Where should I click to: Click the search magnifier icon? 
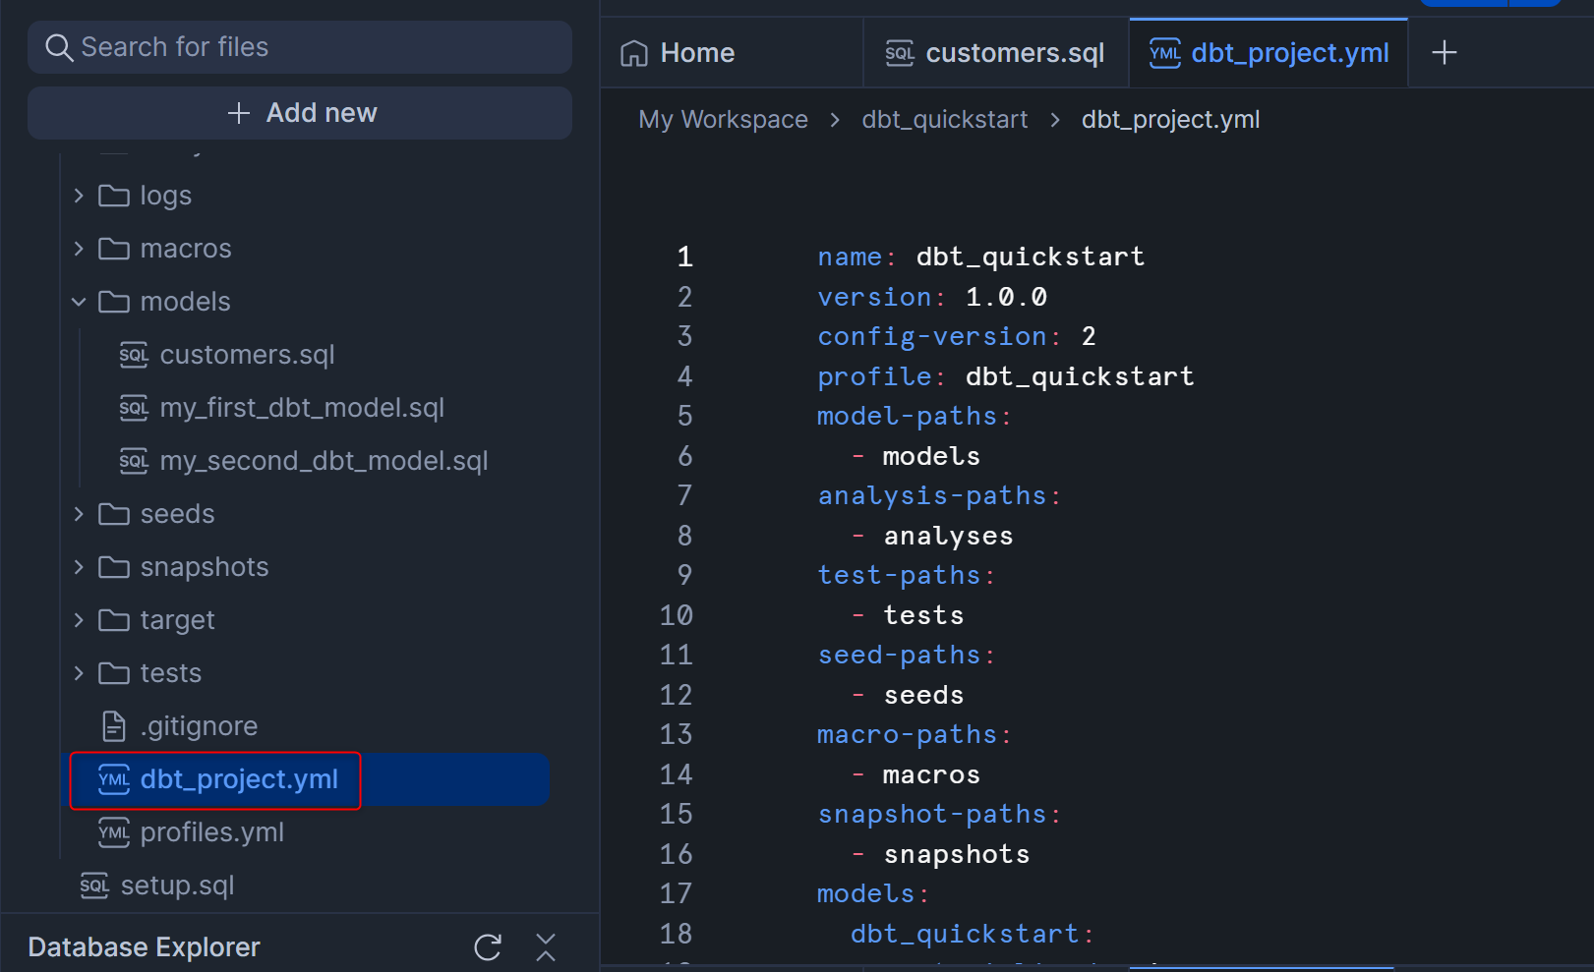click(x=59, y=47)
